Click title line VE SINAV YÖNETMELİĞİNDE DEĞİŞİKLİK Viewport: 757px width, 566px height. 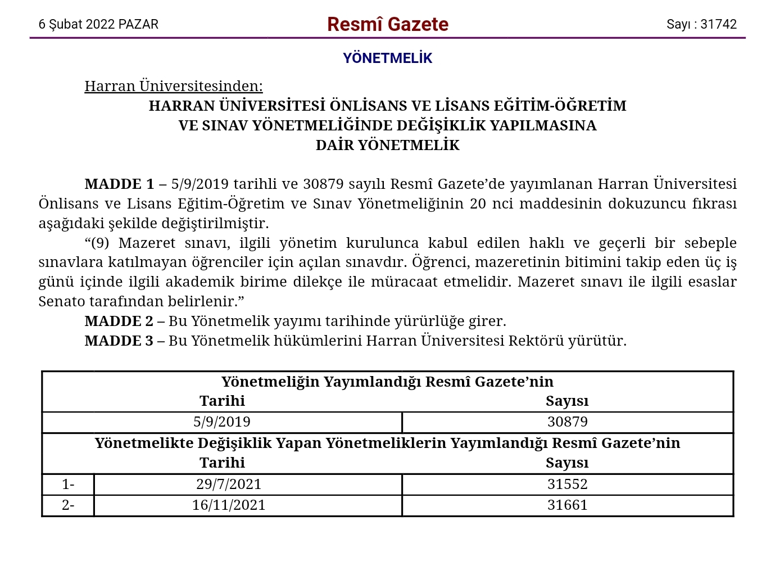click(x=388, y=125)
